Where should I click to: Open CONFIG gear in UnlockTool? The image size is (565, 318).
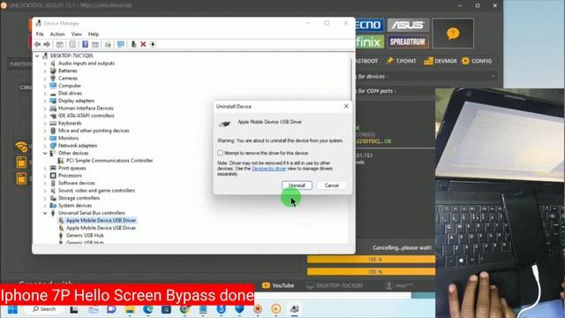(477, 61)
